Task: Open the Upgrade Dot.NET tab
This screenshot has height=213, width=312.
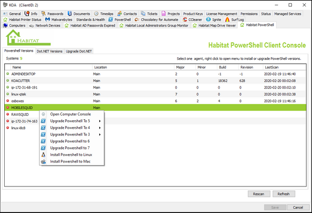Action: click(79, 51)
